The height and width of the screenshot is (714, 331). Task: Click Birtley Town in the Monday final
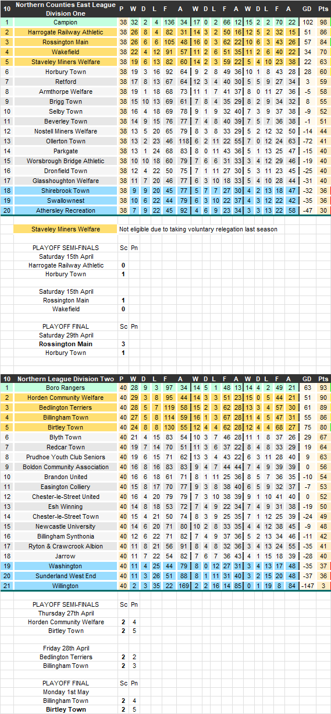pyautogui.click(x=65, y=709)
